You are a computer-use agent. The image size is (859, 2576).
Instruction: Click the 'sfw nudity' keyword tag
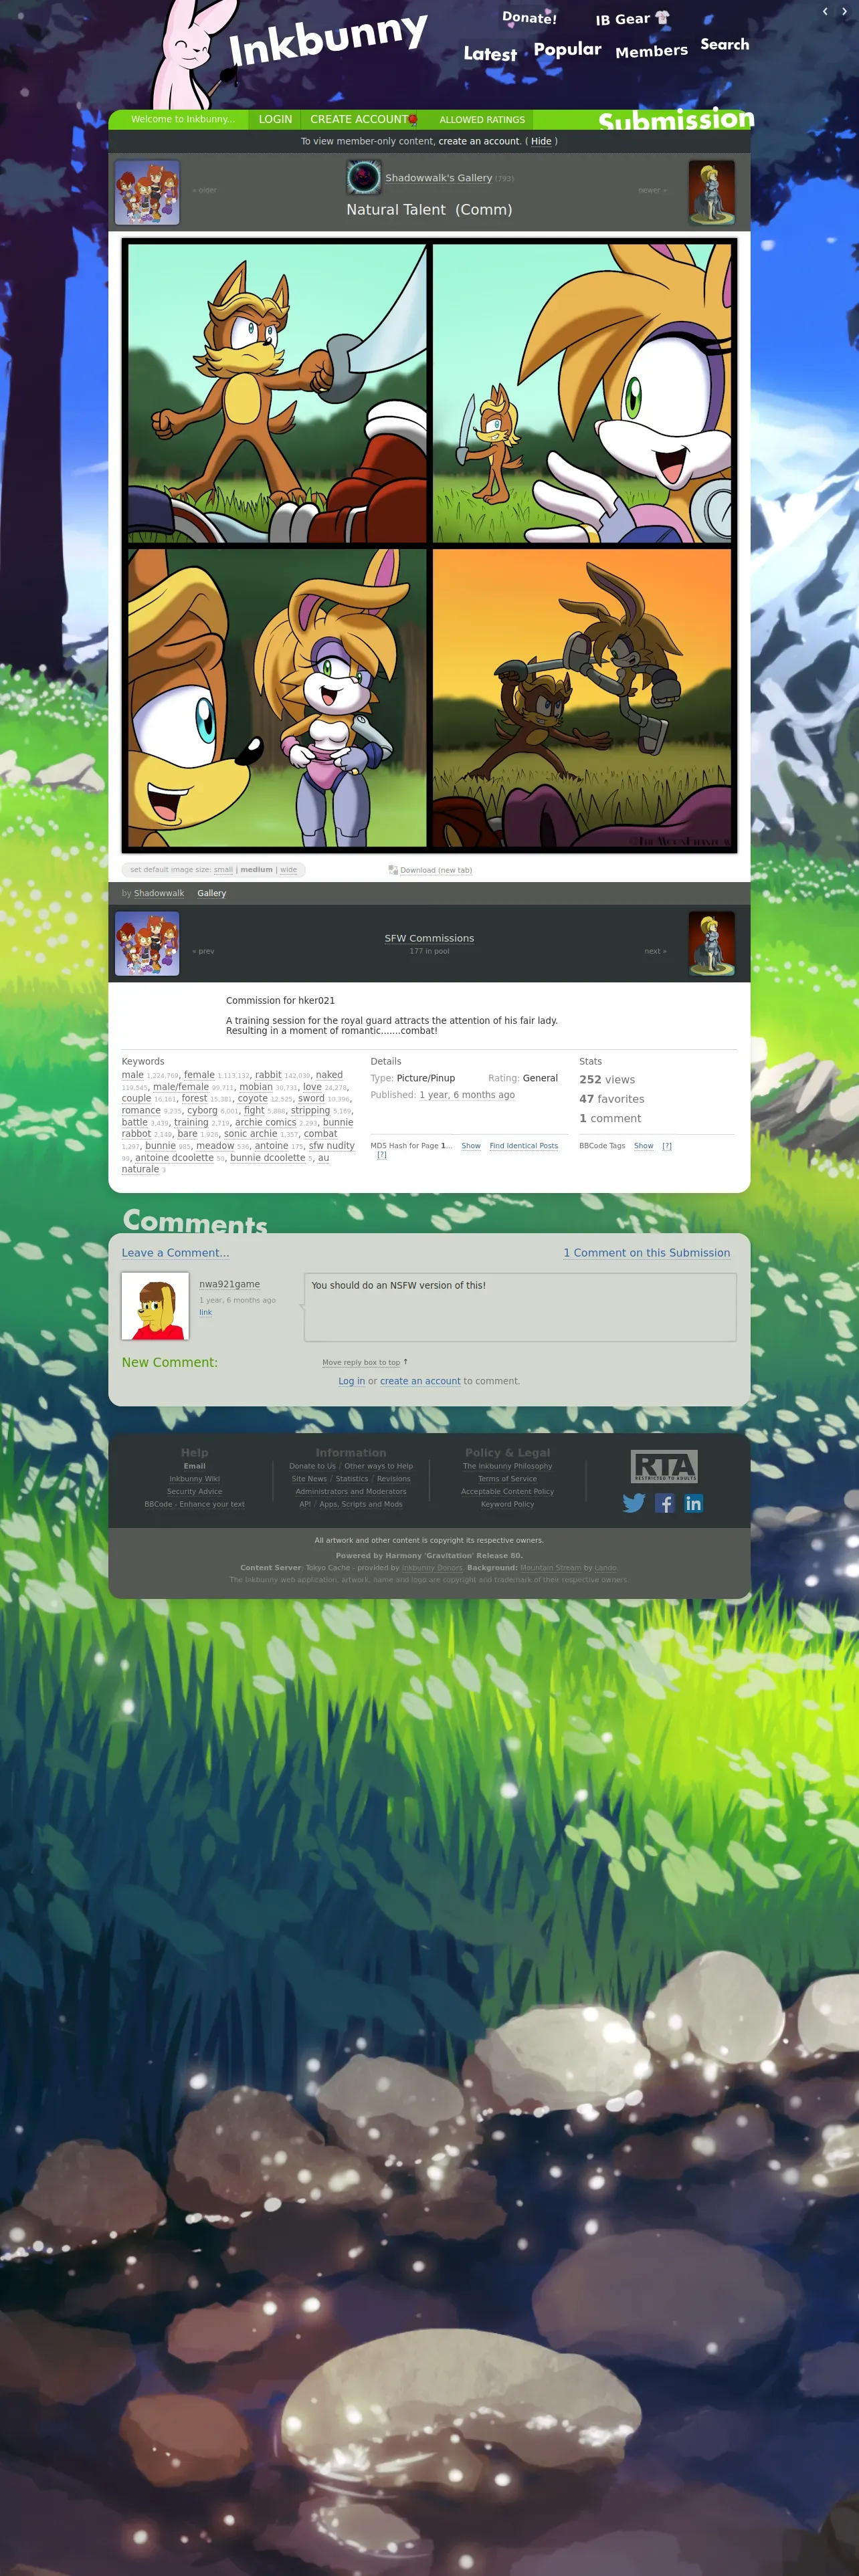331,1145
